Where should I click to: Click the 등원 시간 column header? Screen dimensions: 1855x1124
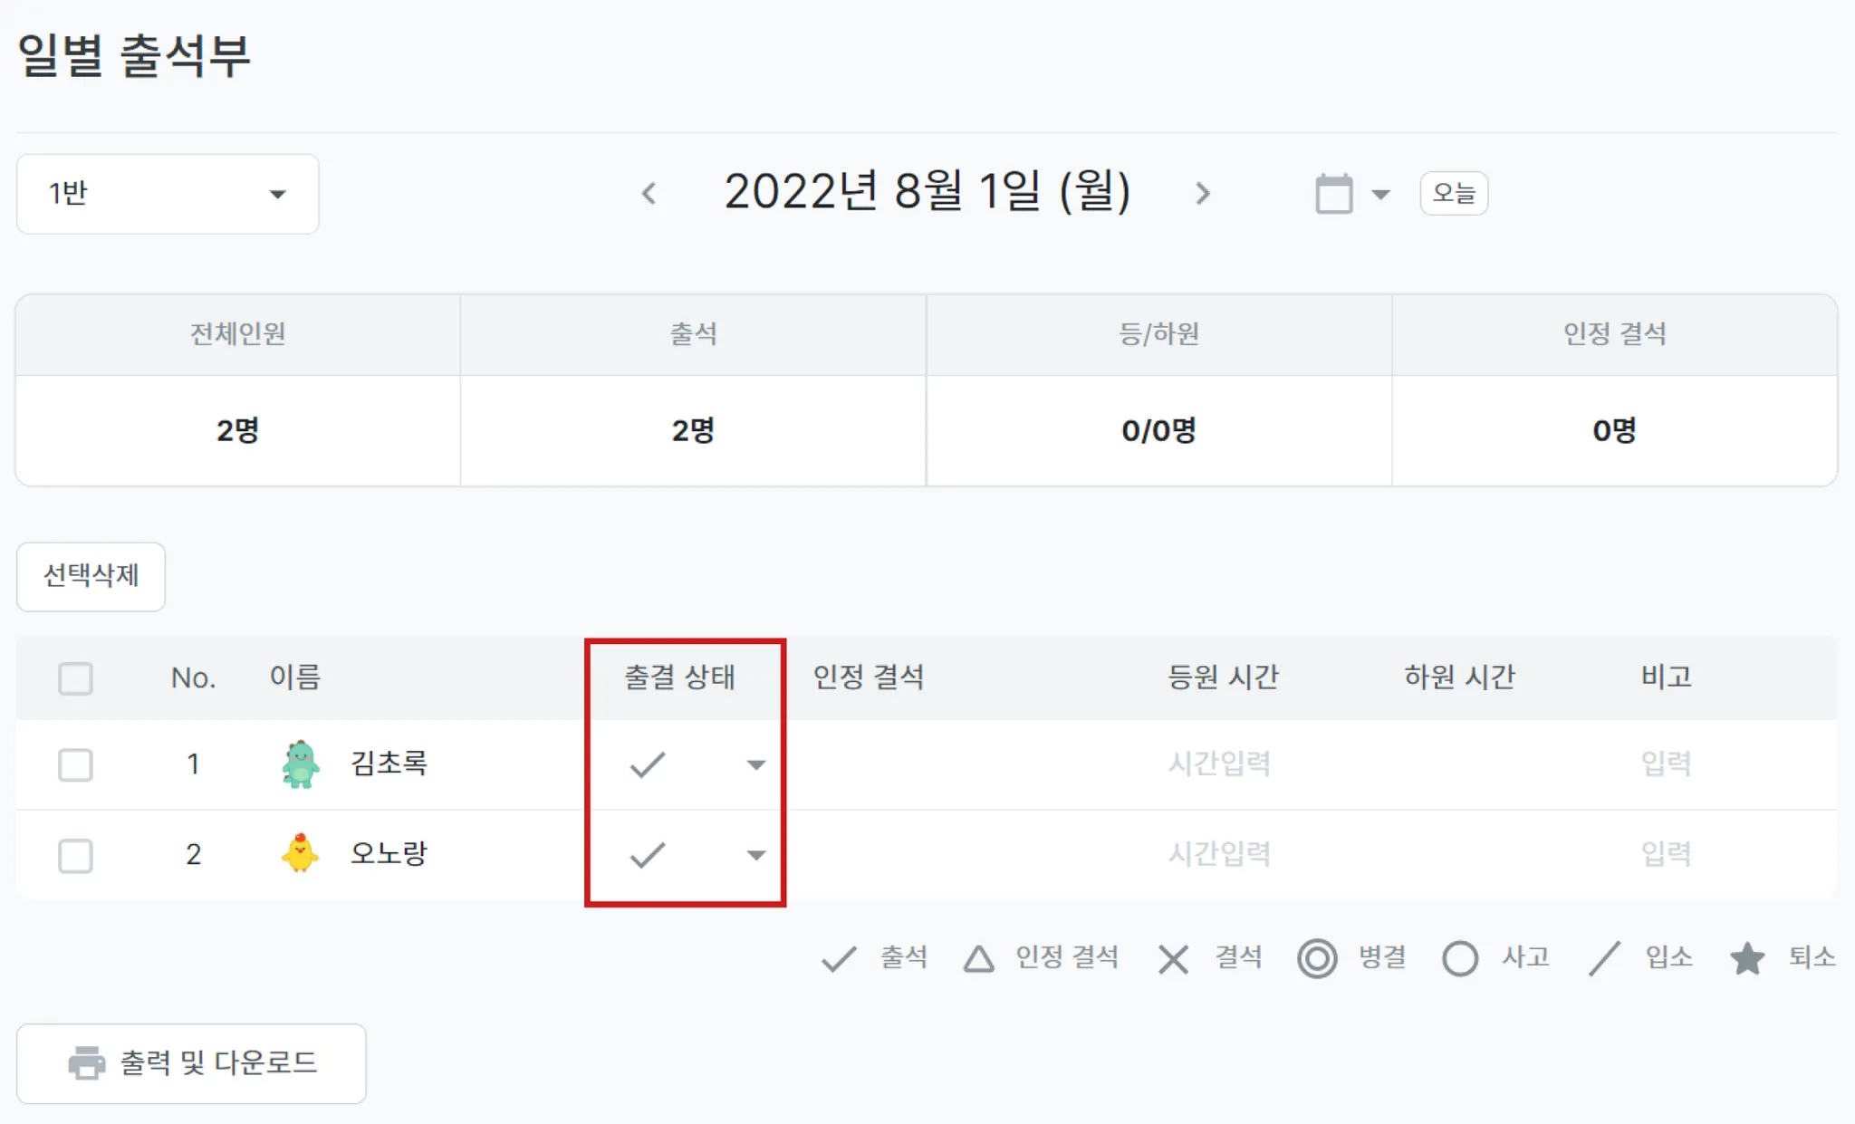click(x=1223, y=677)
